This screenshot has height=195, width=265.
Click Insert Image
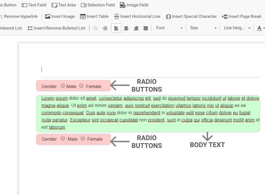[x=60, y=16]
